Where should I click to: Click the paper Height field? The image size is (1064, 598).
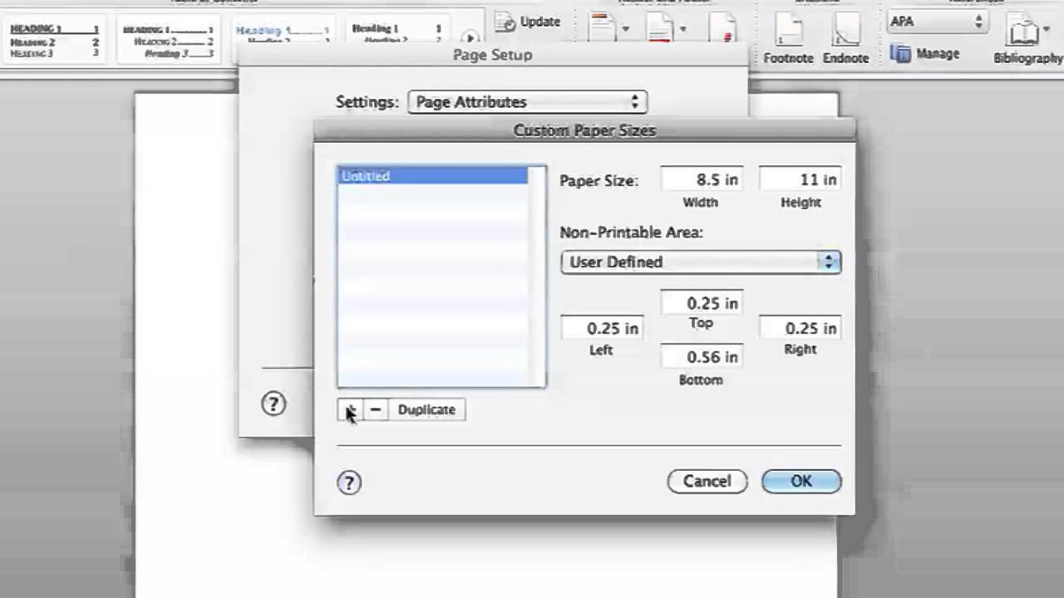pyautogui.click(x=800, y=179)
